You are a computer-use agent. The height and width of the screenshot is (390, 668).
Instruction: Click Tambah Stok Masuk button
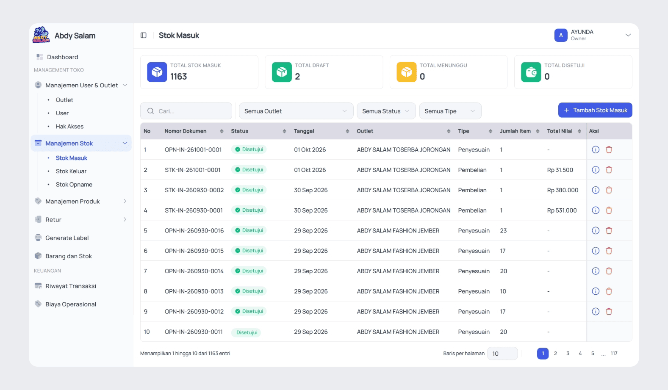click(x=595, y=110)
